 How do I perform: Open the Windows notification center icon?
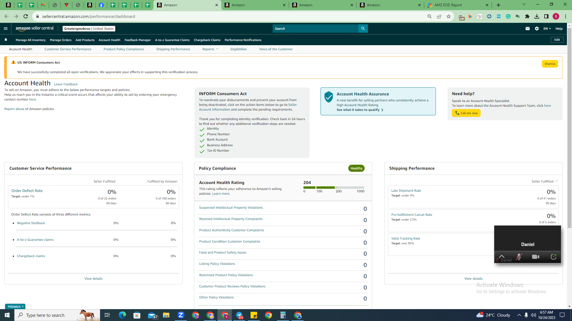562,315
